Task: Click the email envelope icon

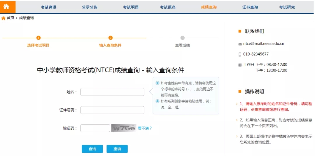Action: click(x=240, y=44)
